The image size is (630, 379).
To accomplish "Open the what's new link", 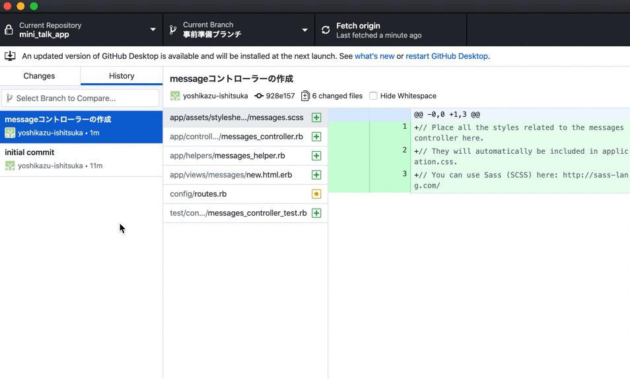I will [374, 56].
